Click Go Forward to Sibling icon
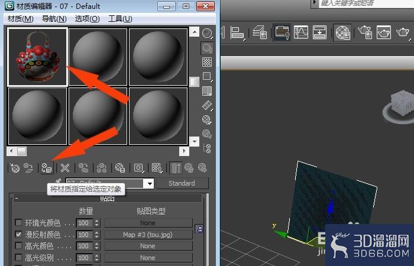The width and height of the screenshot is (414, 266). pos(202,168)
